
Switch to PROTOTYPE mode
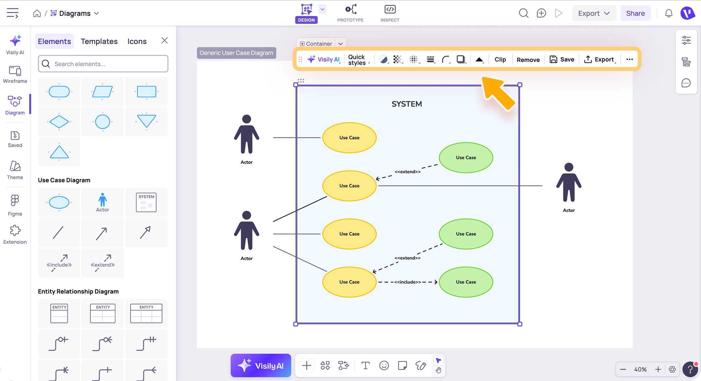point(350,13)
